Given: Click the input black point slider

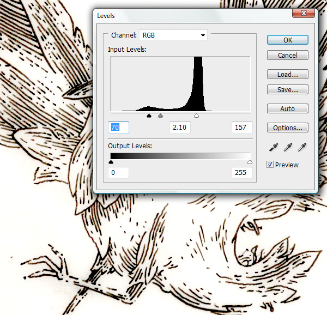Looking at the screenshot, I should click(x=149, y=116).
